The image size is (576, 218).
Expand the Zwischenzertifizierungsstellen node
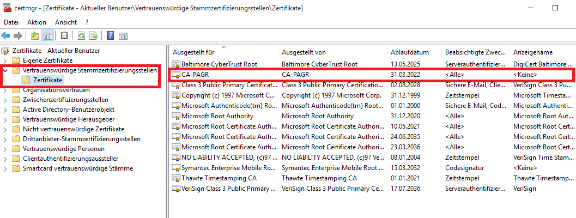point(5,100)
